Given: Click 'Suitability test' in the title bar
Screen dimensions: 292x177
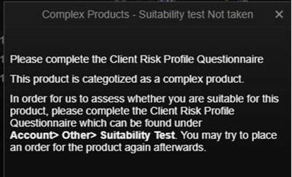Looking at the screenshot, I should pos(171,15).
